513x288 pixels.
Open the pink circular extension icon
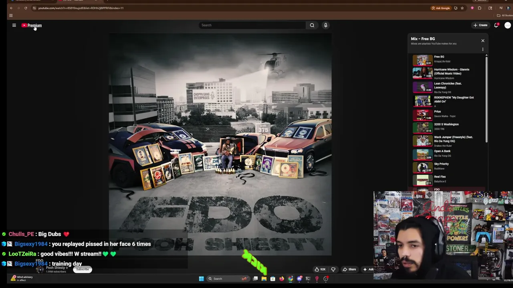[472, 8]
